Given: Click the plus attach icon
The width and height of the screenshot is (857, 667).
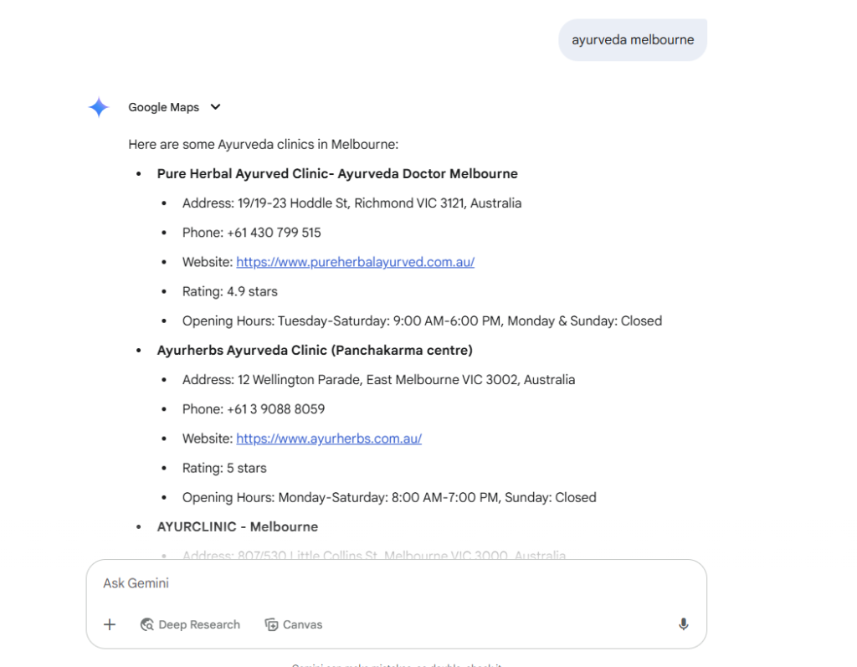Looking at the screenshot, I should coord(110,624).
